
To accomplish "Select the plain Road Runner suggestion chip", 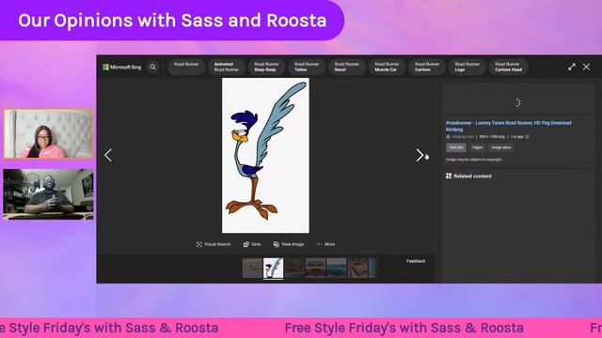I will click(186, 67).
